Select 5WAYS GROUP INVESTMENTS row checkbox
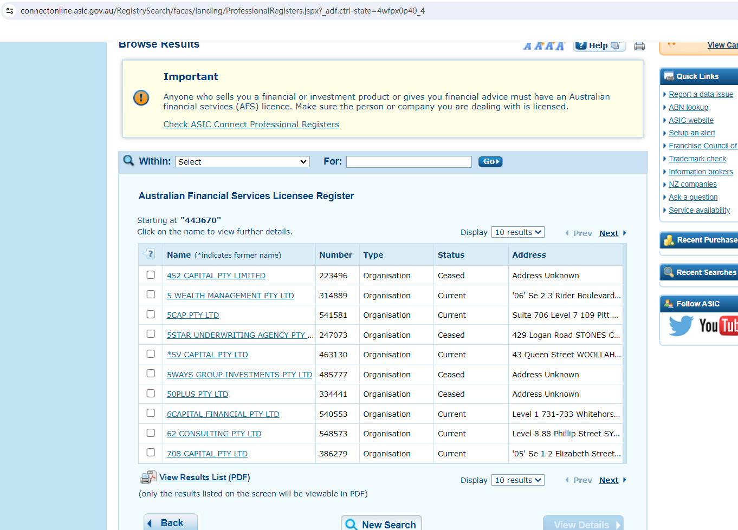Viewport: 738px width, 530px height. [151, 374]
